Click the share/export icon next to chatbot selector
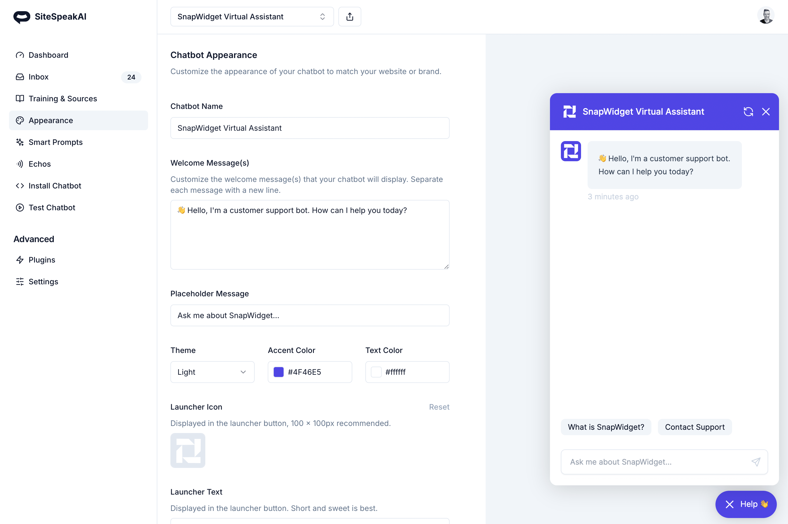 (350, 17)
